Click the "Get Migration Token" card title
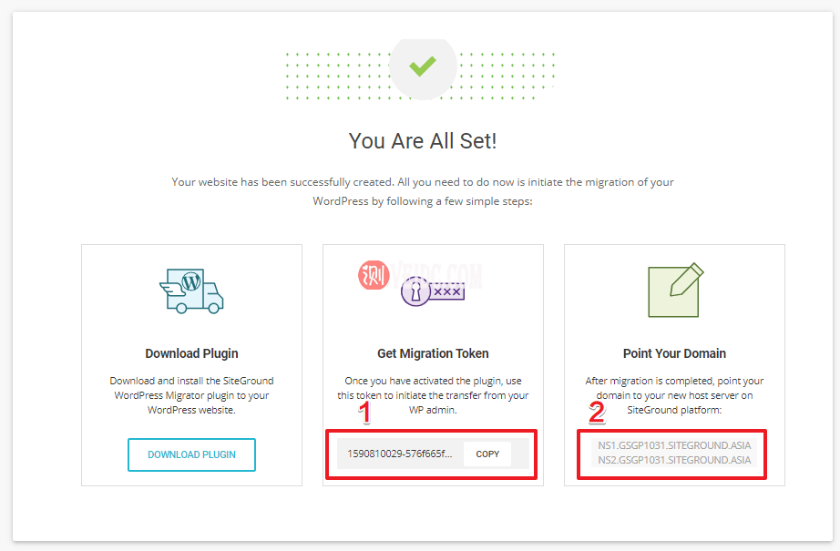This screenshot has height=551, width=840. pos(433,353)
